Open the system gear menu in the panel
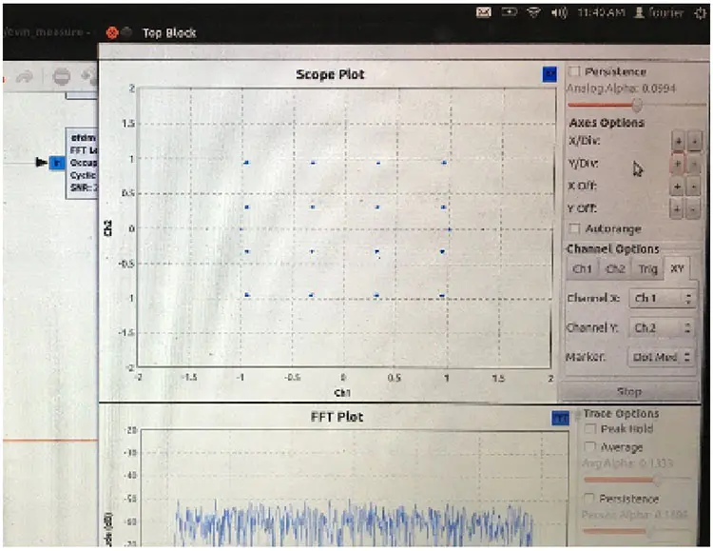This screenshot has width=713, height=551. coord(702,12)
